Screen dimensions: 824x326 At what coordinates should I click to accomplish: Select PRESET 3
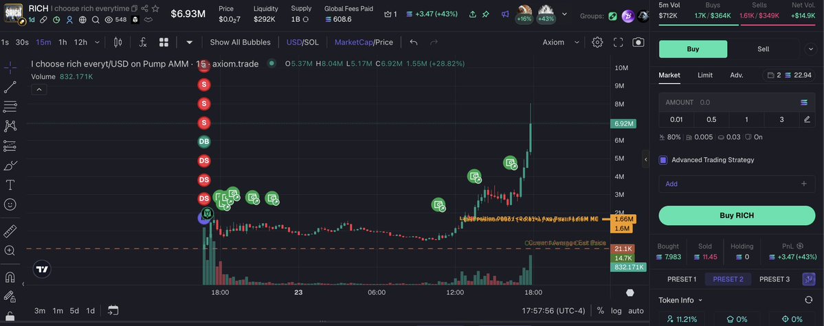[x=774, y=279]
